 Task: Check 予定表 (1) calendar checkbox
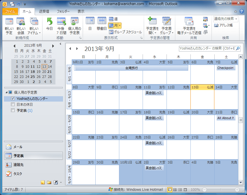pos(13,110)
